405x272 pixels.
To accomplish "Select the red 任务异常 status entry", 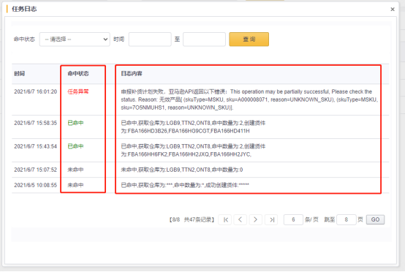I will coord(78,91).
